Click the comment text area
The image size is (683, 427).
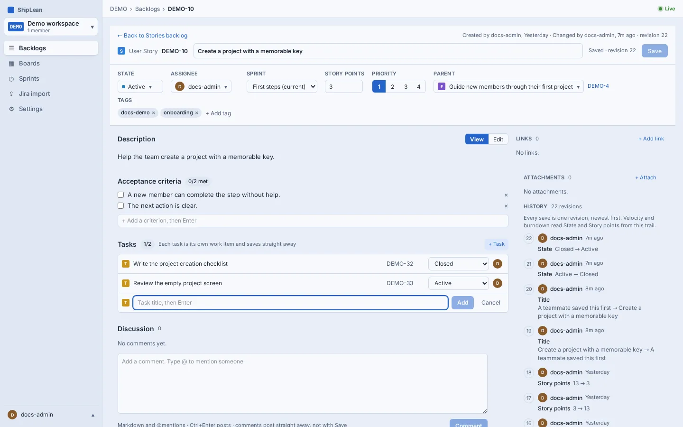[x=303, y=383]
